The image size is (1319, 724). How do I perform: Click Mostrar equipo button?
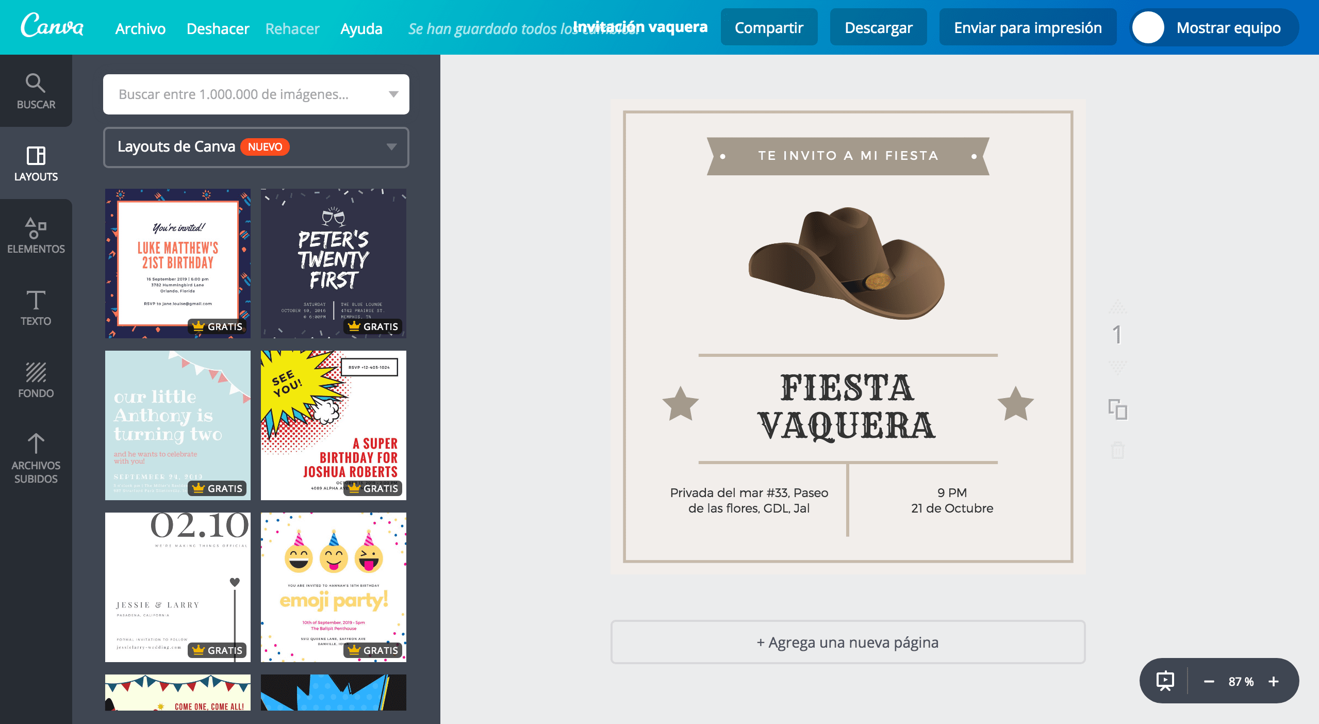click(x=1214, y=27)
